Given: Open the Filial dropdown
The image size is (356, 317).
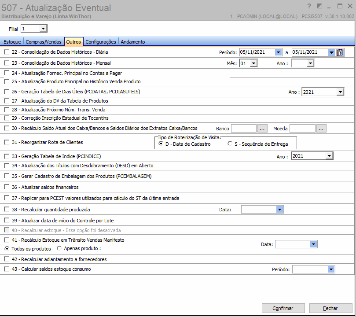Looking at the screenshot, I should tap(43, 29).
